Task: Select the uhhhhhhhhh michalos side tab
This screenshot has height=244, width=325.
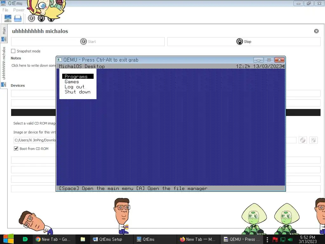Action: pyautogui.click(x=4, y=66)
